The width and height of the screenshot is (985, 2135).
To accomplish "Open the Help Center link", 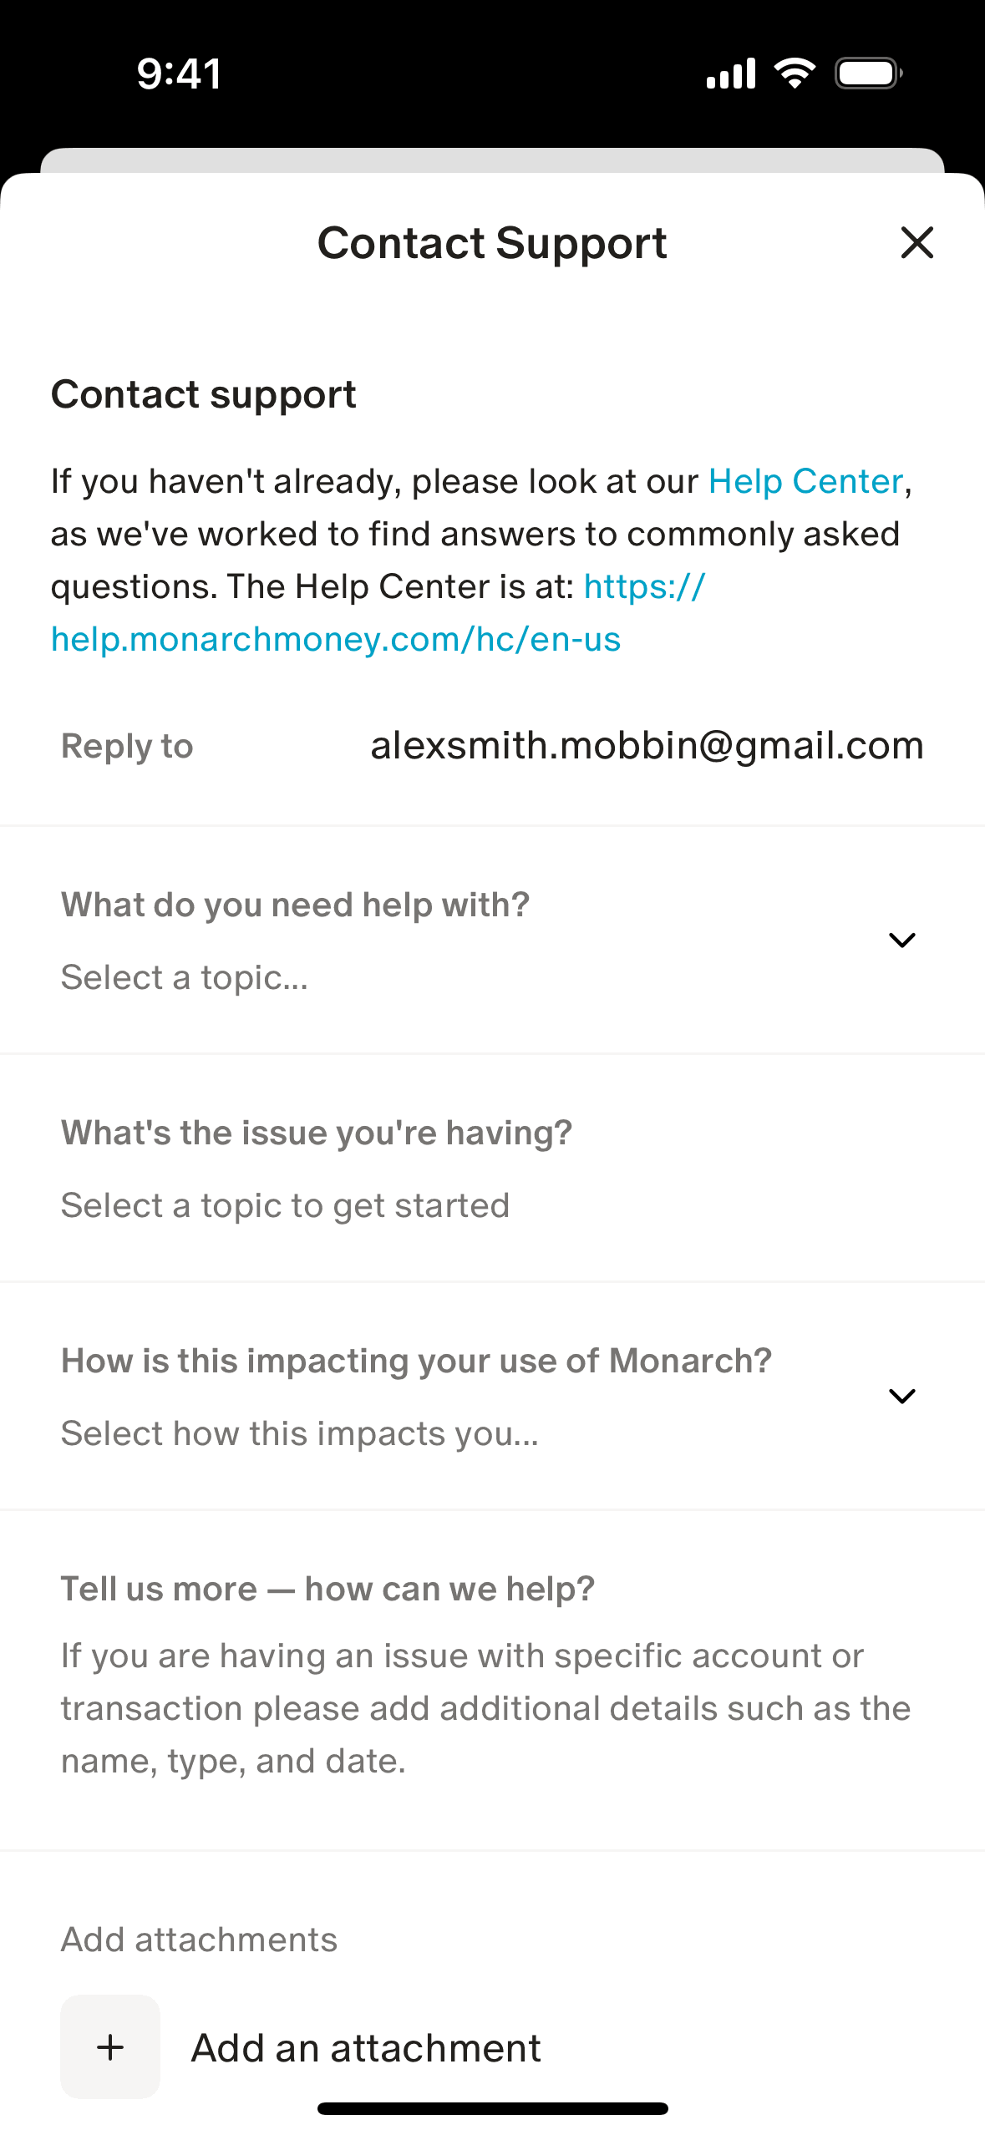I will click(x=805, y=482).
